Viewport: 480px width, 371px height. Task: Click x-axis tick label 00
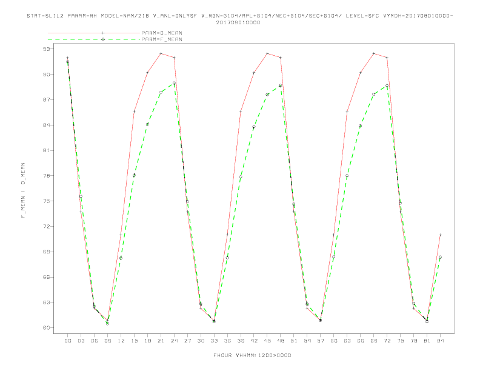point(68,341)
